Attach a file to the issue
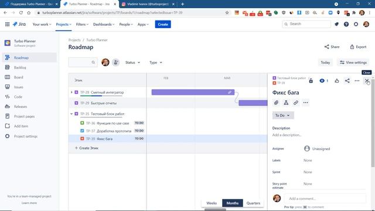375x211 pixels. 276,103
